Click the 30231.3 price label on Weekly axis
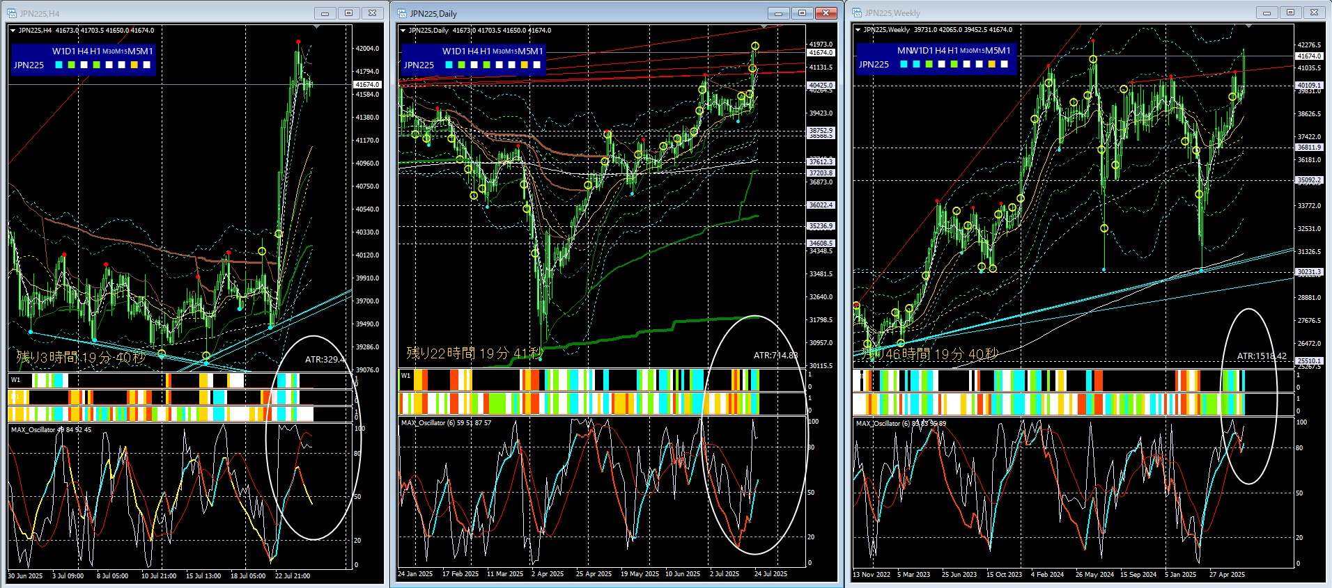 coord(1309,272)
